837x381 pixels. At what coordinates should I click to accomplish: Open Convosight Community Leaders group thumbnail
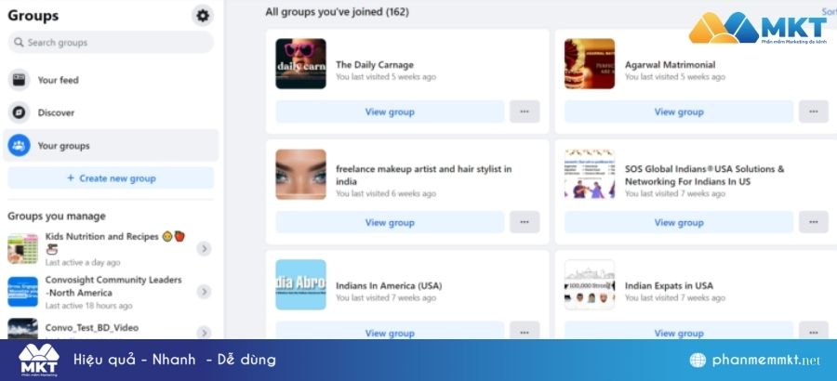click(x=23, y=292)
